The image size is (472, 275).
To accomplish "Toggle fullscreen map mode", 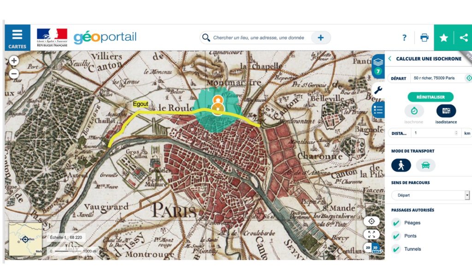I will 372,234.
